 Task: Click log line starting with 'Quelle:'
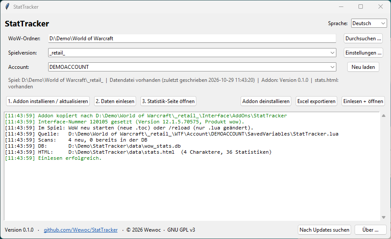pos(172,134)
